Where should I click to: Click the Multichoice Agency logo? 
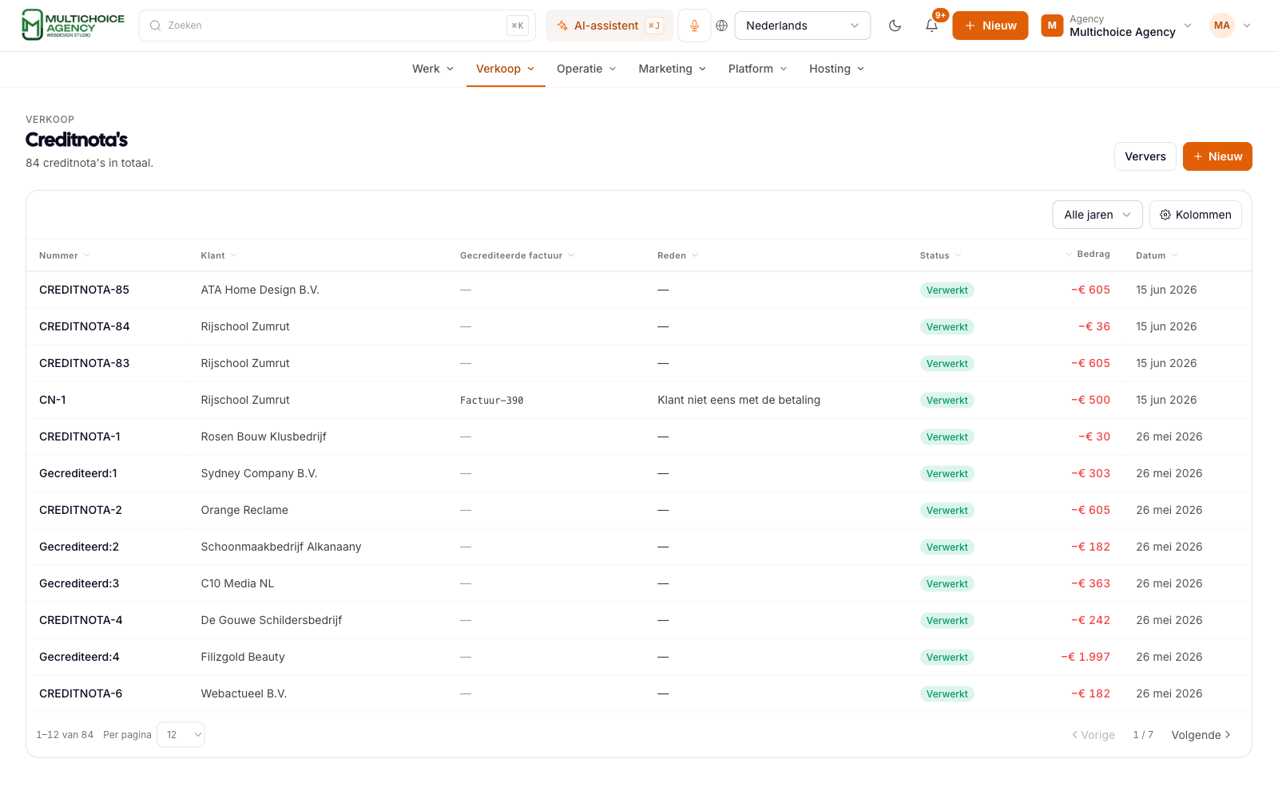click(73, 26)
